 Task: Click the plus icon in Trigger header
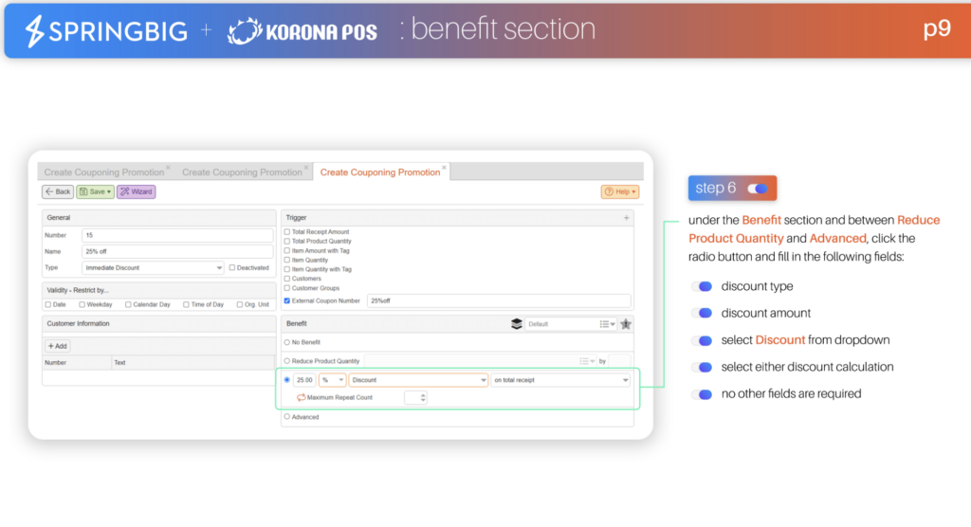626,218
